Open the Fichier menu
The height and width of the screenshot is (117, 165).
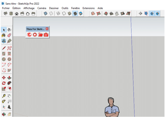(x=6, y=8)
